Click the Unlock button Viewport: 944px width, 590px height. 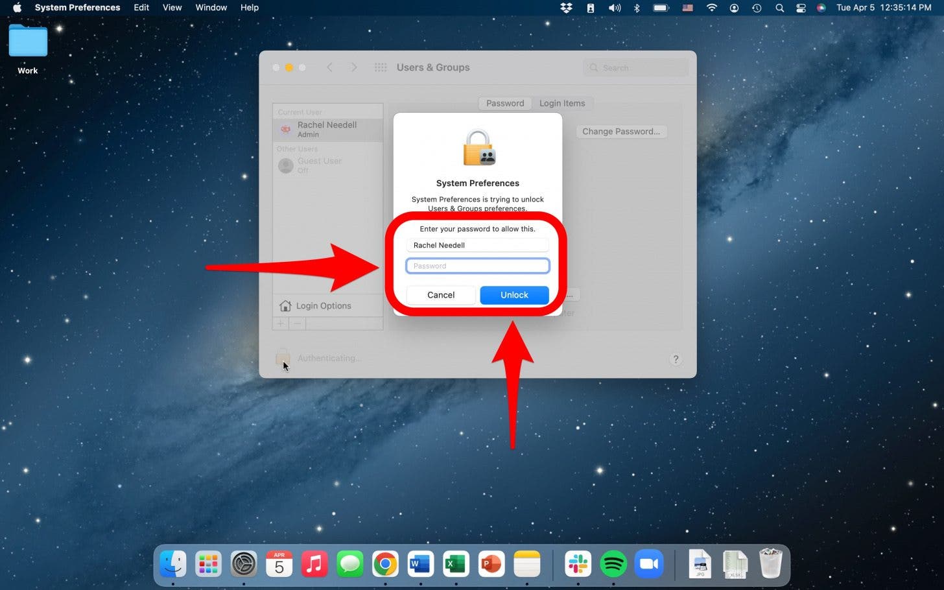click(514, 295)
